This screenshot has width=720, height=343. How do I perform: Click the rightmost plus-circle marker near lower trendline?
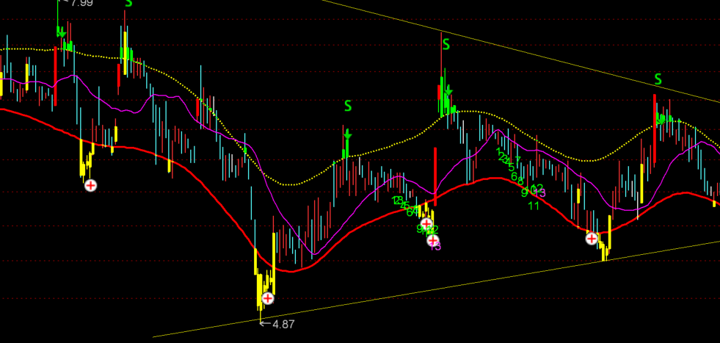tap(592, 239)
